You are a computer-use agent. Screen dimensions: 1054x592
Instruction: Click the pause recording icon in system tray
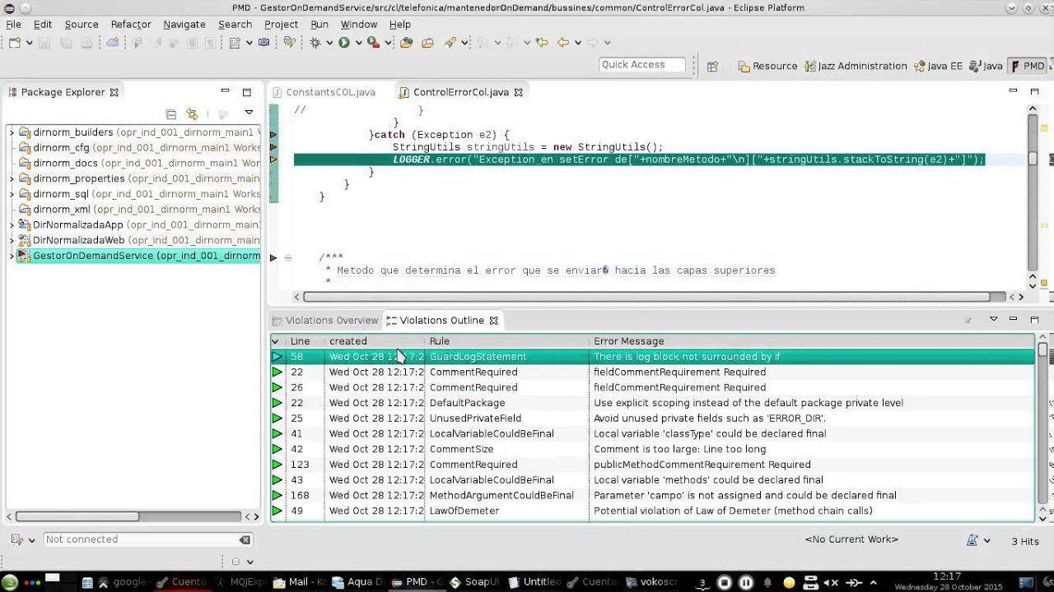click(x=746, y=583)
